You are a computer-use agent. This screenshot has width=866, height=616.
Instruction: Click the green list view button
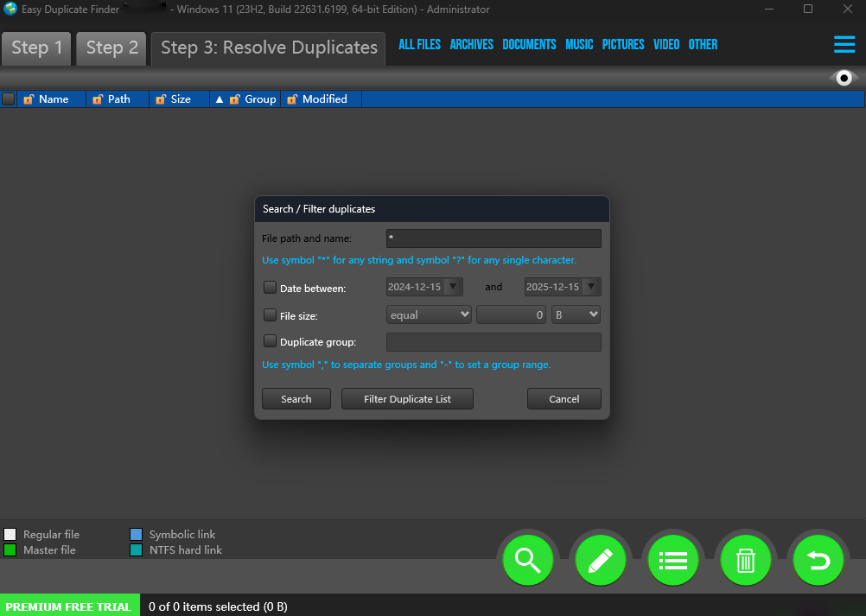coord(672,561)
